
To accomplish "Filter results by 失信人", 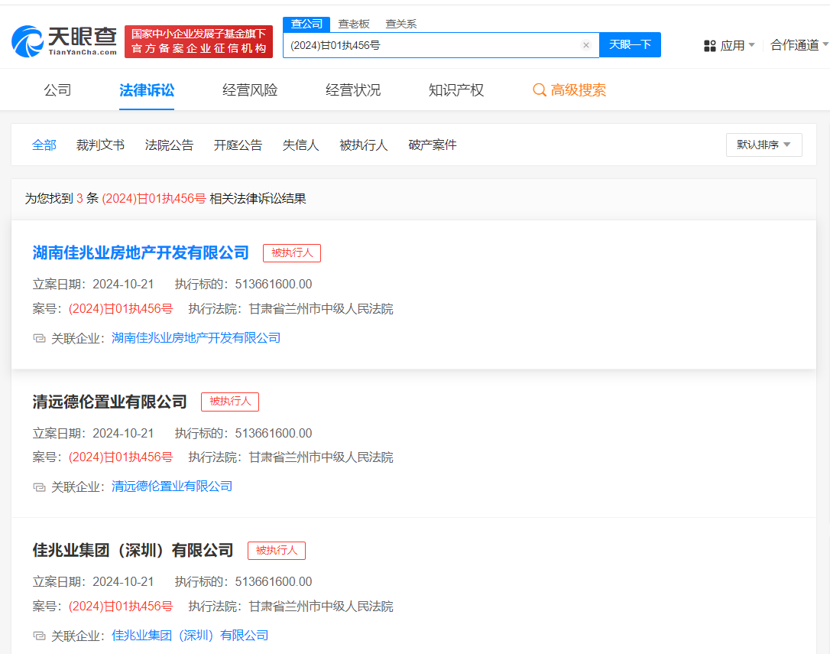I will [x=300, y=145].
